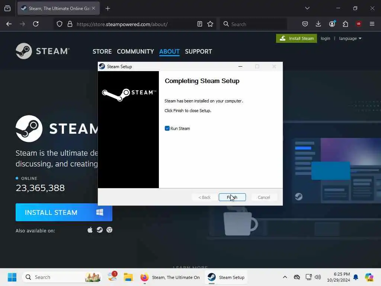
Task: Switch to Steam Setup taskbar item
Action: pyautogui.click(x=226, y=277)
